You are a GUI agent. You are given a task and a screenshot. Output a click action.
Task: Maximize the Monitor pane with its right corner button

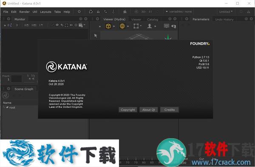pyautogui.click(x=86, y=19)
